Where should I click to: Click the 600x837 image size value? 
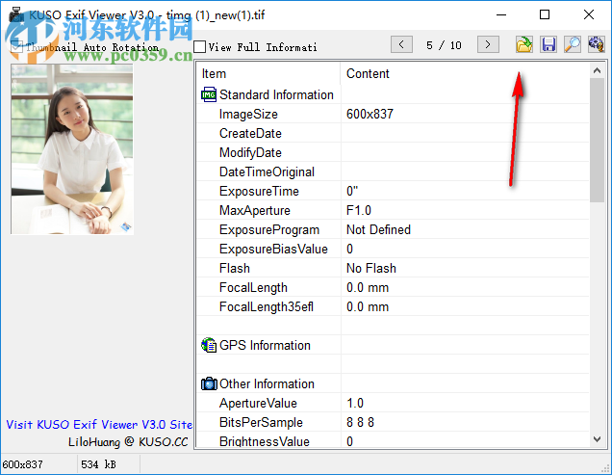pyautogui.click(x=370, y=114)
